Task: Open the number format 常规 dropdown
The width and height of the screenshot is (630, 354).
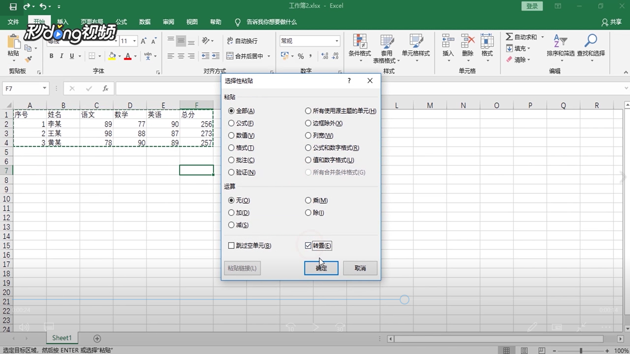Action: pyautogui.click(x=337, y=41)
